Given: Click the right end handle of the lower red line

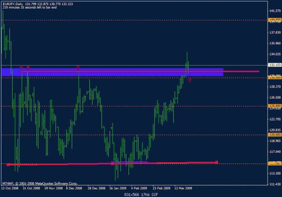Looking at the screenshot, I should (x=217, y=162).
